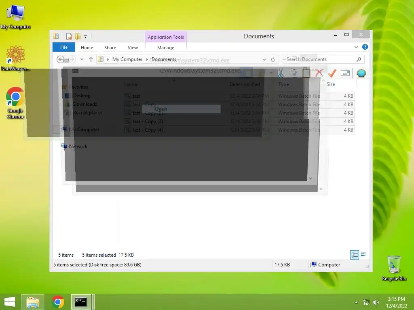This screenshot has height=310, width=414.
Task: Go up one folder level
Action: pyautogui.click(x=91, y=59)
